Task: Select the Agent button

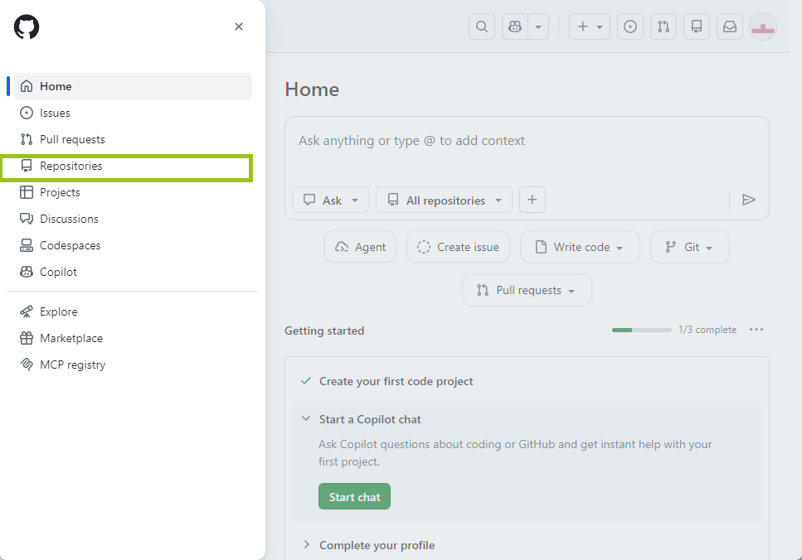Action: pyautogui.click(x=360, y=247)
